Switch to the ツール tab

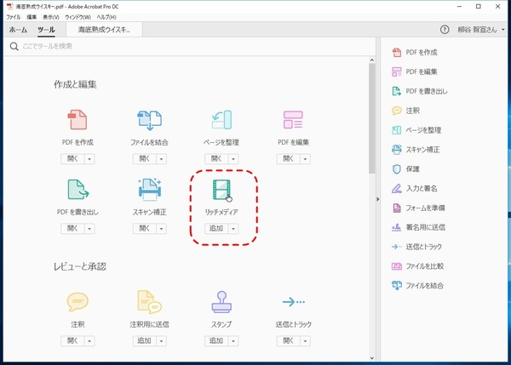[46, 30]
